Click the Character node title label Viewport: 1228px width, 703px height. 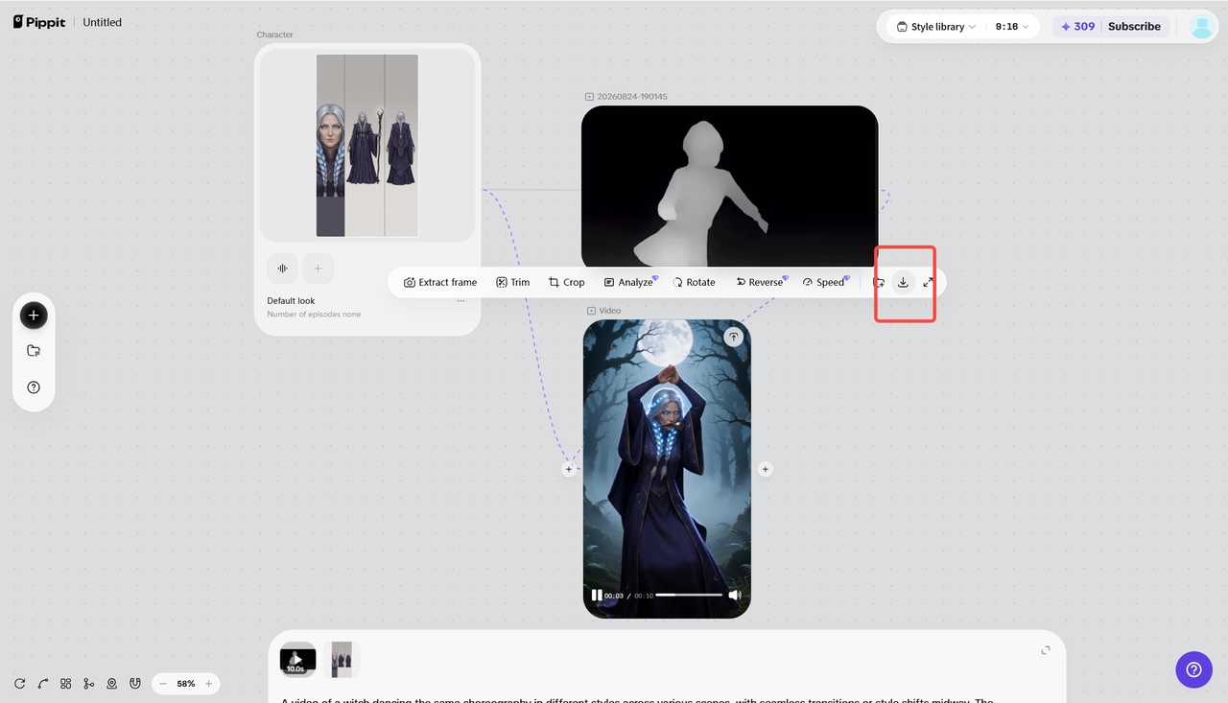[x=275, y=35]
